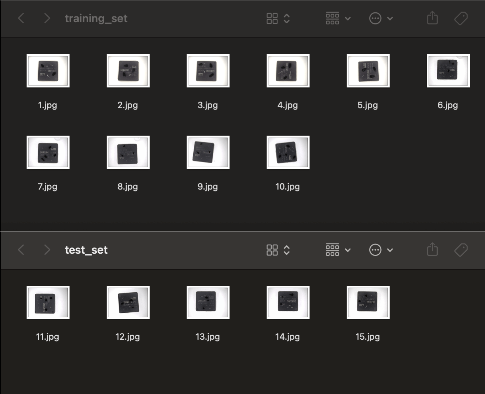Select the 6.jpg thumbnail

[448, 71]
